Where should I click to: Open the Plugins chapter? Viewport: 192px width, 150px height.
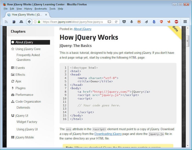[21, 88]
